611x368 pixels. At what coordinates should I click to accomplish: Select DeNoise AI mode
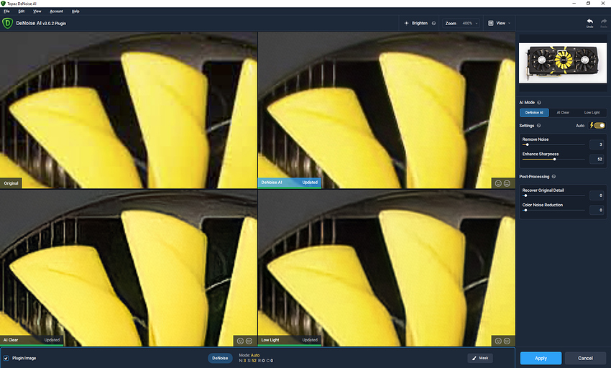[534, 113]
